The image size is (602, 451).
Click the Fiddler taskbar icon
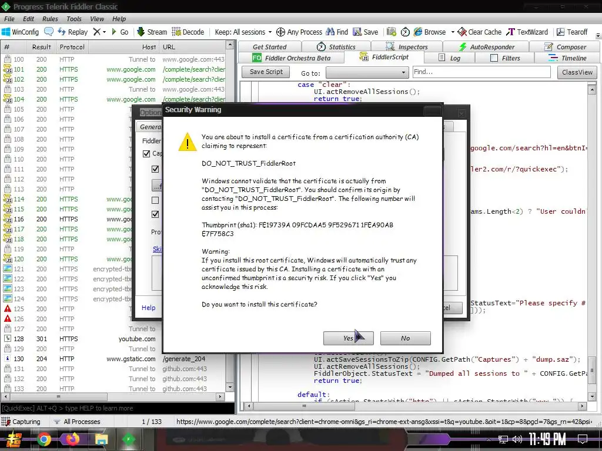(x=129, y=439)
